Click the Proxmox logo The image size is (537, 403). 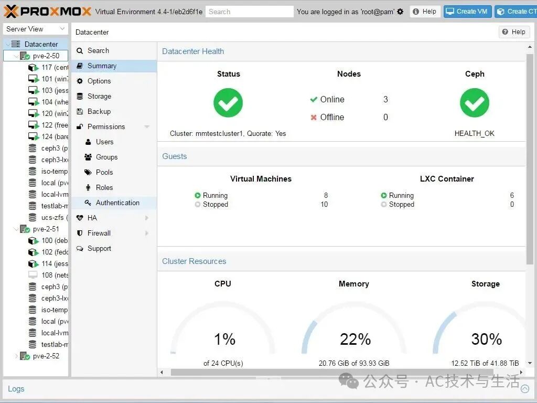(x=48, y=12)
